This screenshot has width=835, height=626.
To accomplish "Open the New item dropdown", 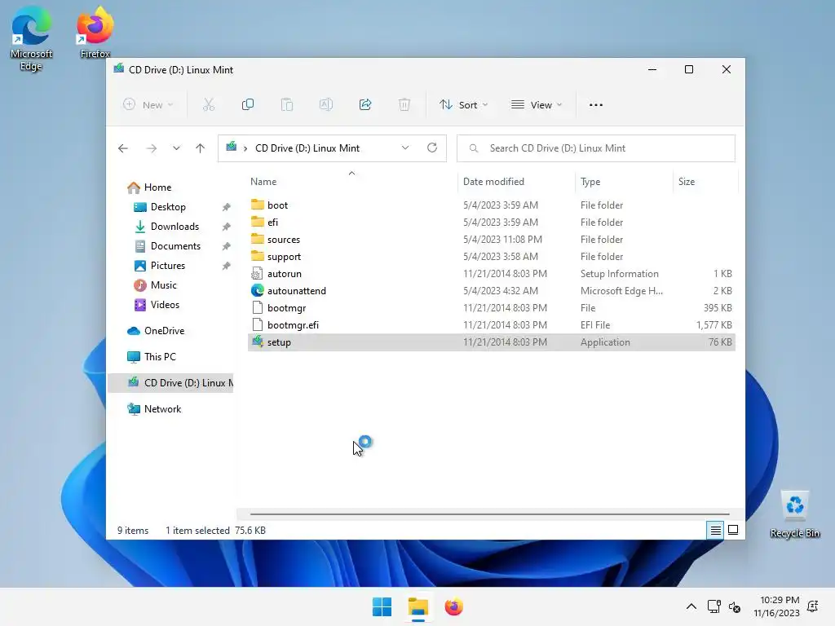I will [148, 105].
